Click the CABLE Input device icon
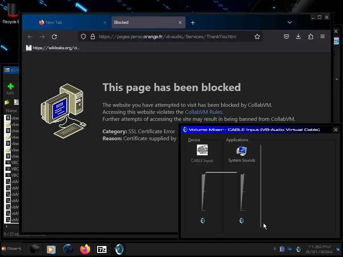The height and width of the screenshot is (257, 343). 202,150
